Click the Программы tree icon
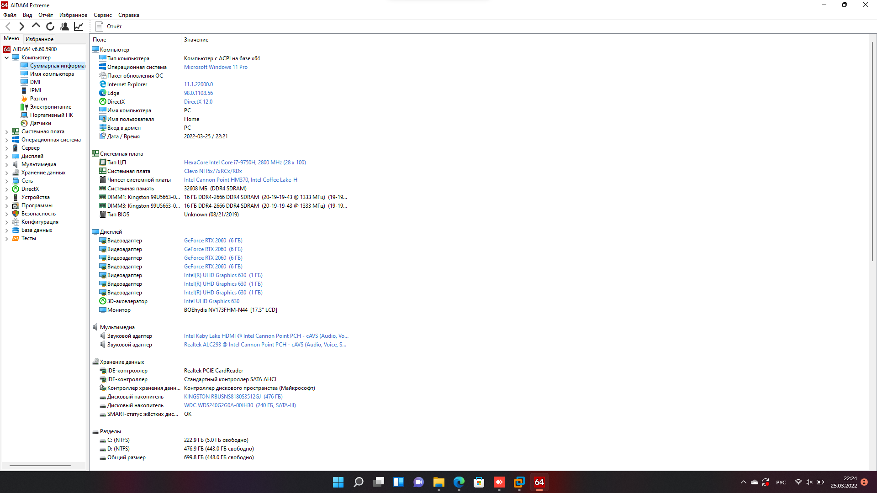Screen dimensions: 877x493 16,205
